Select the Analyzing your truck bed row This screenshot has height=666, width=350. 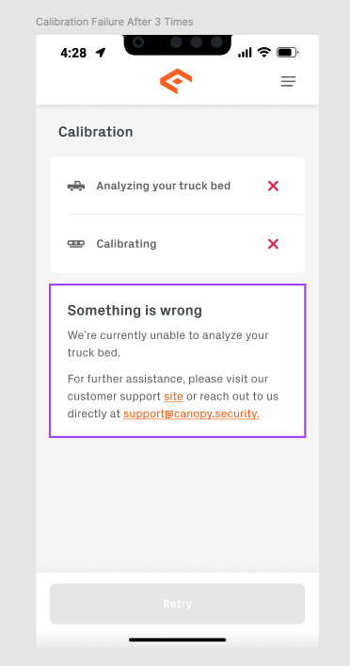177,186
